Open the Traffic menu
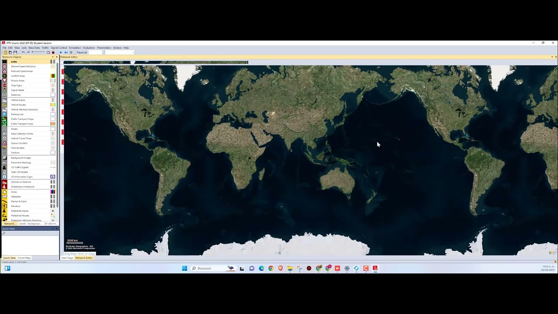 click(45, 48)
